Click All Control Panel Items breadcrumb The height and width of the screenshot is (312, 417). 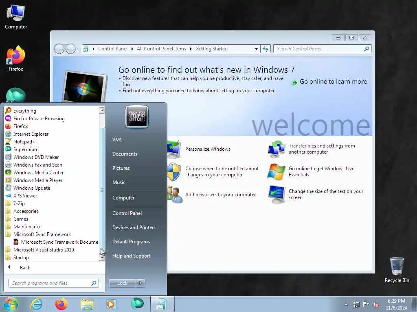pos(161,49)
